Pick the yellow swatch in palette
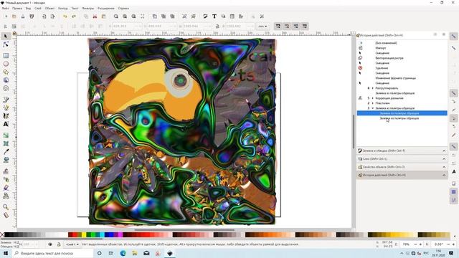The width and height of the screenshot is (459, 258). point(84,234)
